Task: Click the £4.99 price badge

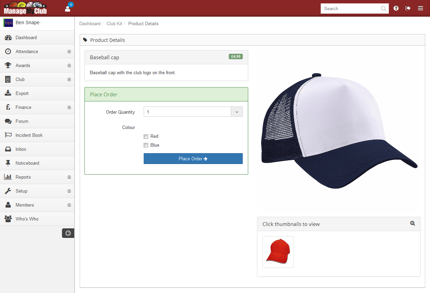Action: pyautogui.click(x=236, y=56)
